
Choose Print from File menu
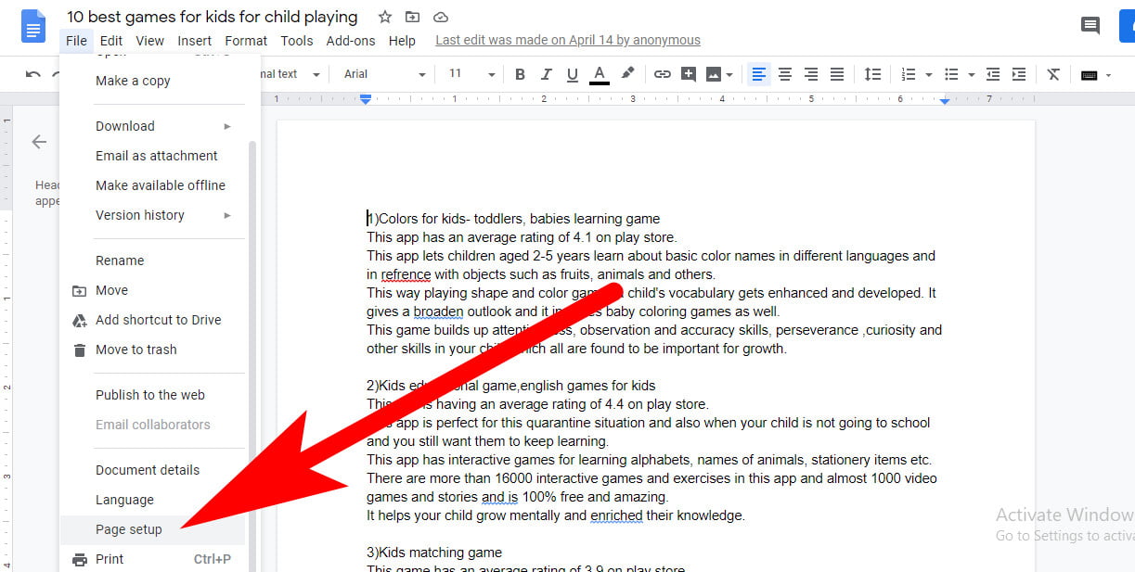(x=152, y=559)
